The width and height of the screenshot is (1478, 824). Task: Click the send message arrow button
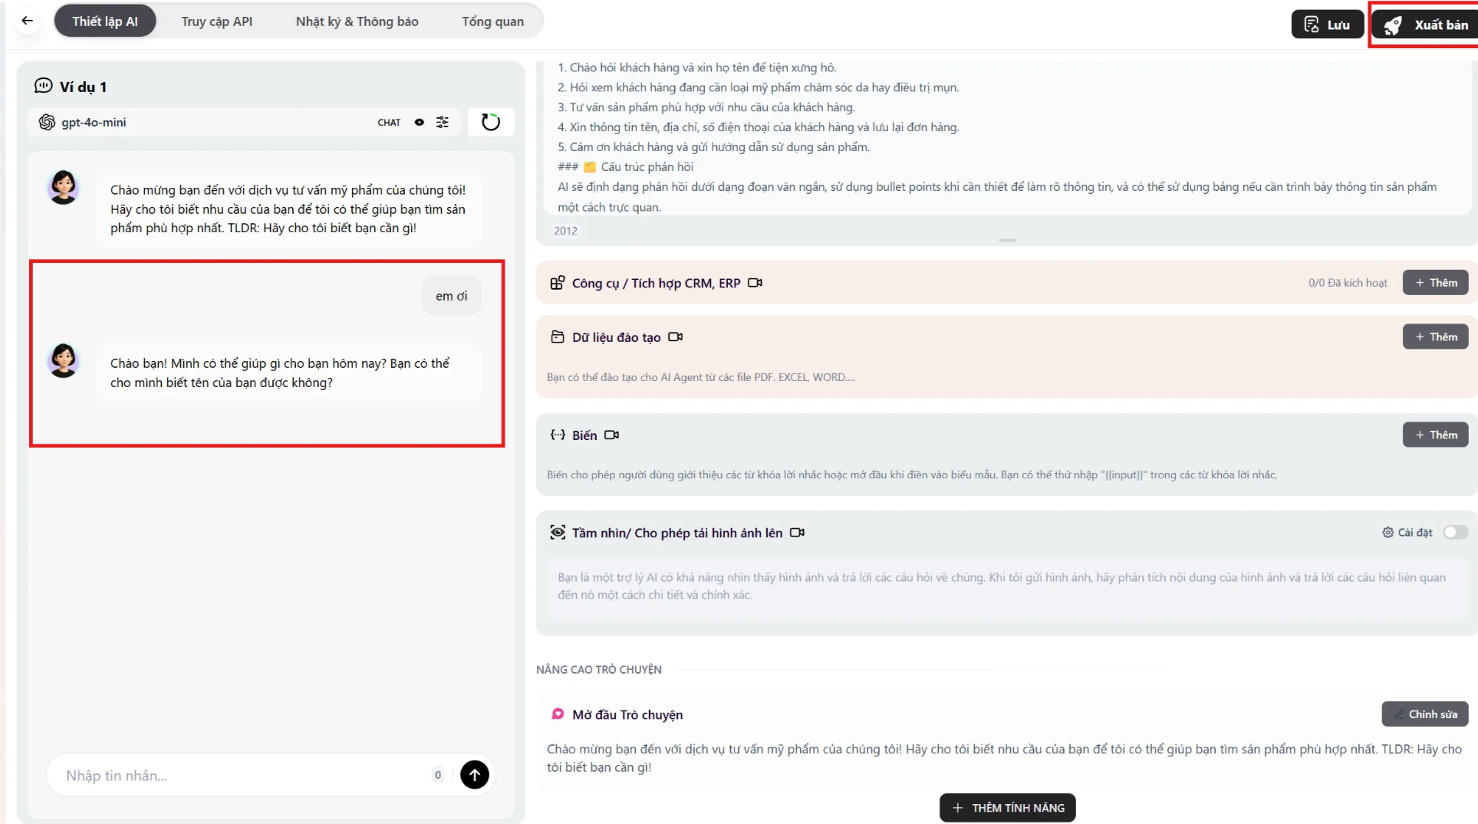click(x=474, y=774)
